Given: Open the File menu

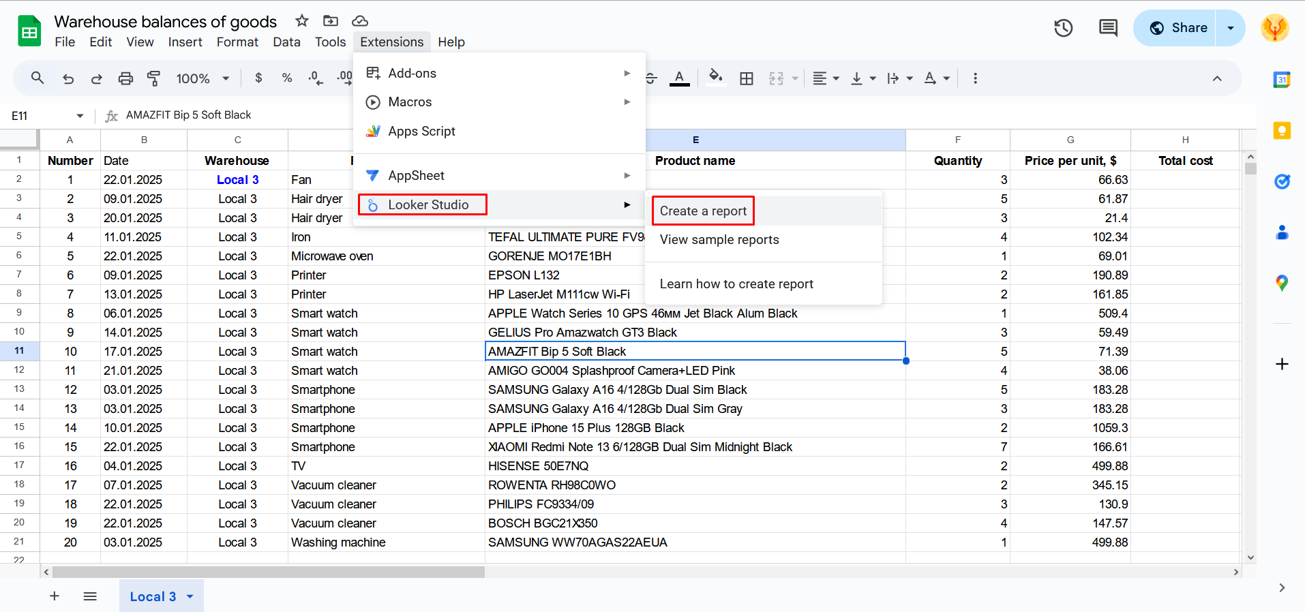Looking at the screenshot, I should (65, 42).
